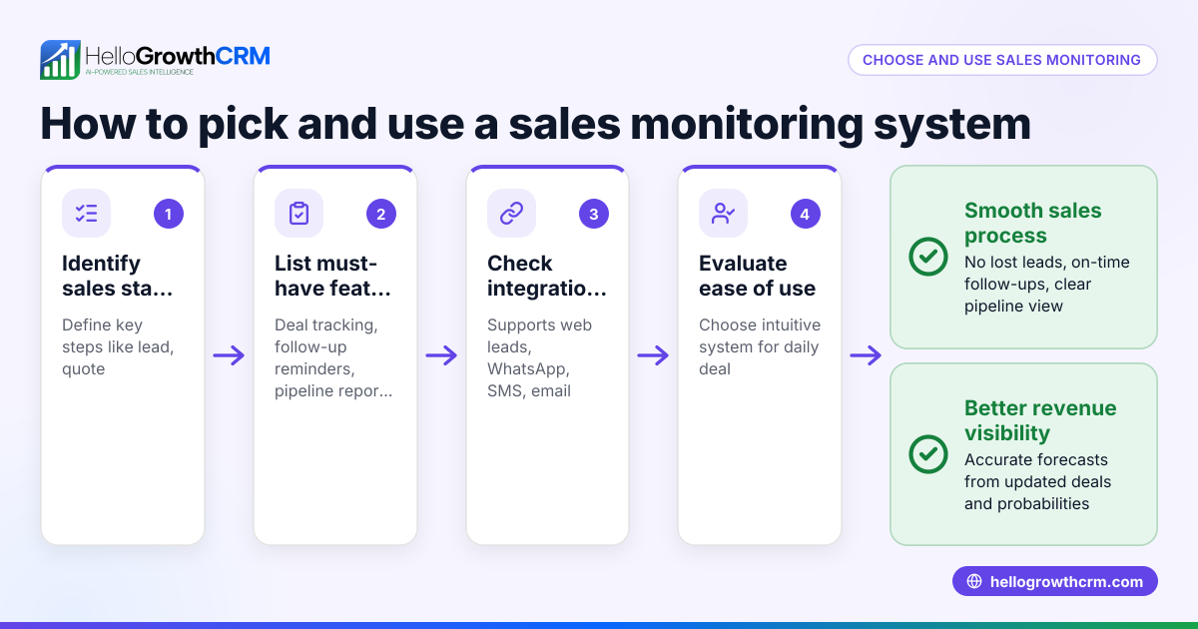The width and height of the screenshot is (1198, 629).
Task: Click the clipboard check icon on List must-have card
Action: 299,214
